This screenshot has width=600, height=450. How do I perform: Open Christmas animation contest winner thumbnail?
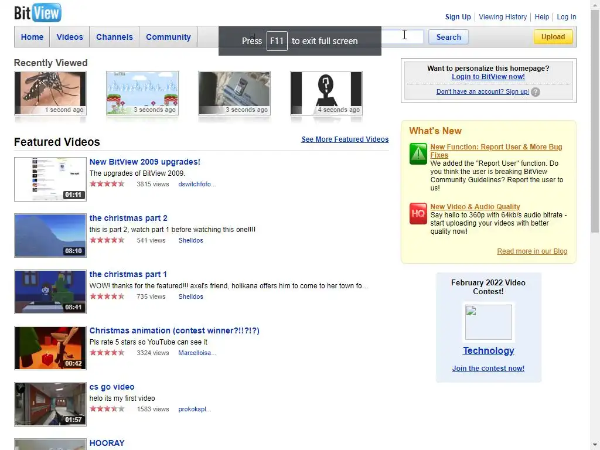click(x=50, y=348)
